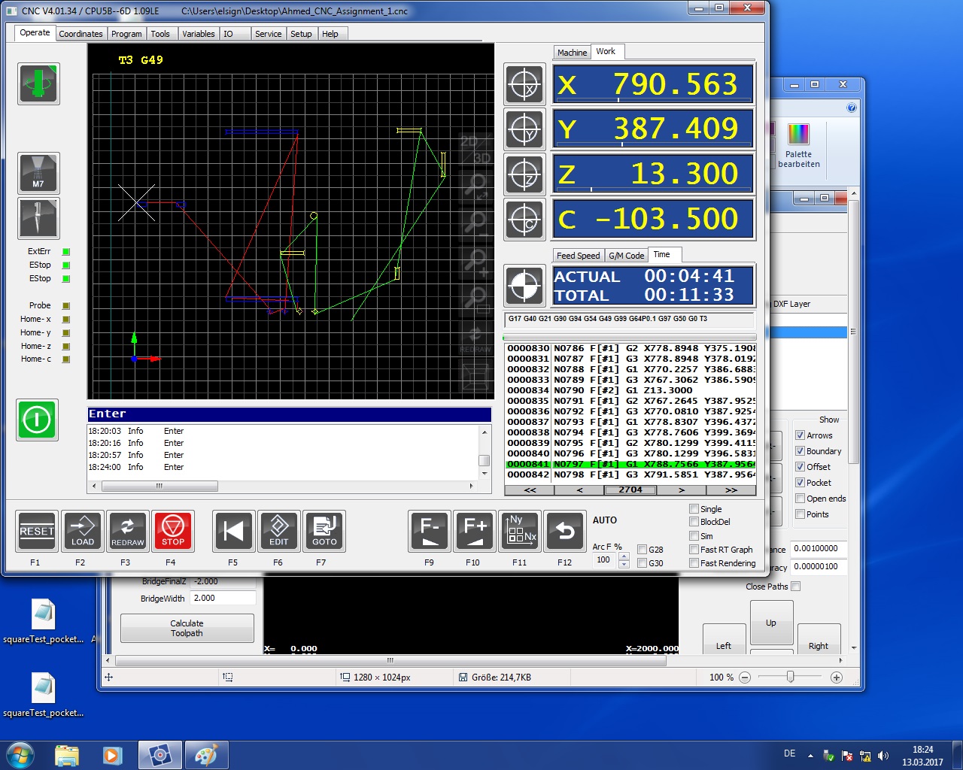Click the Calculate Toolpath button
The image size is (963, 770).
187,628
